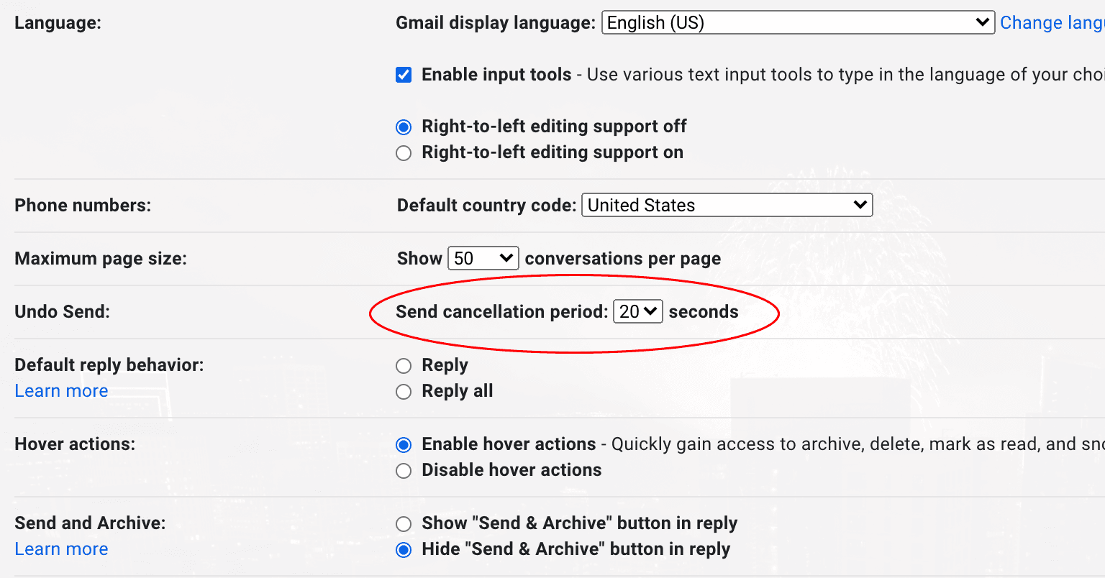Select Hide "Send & Archive" button option
The width and height of the screenshot is (1105, 578).
click(404, 550)
